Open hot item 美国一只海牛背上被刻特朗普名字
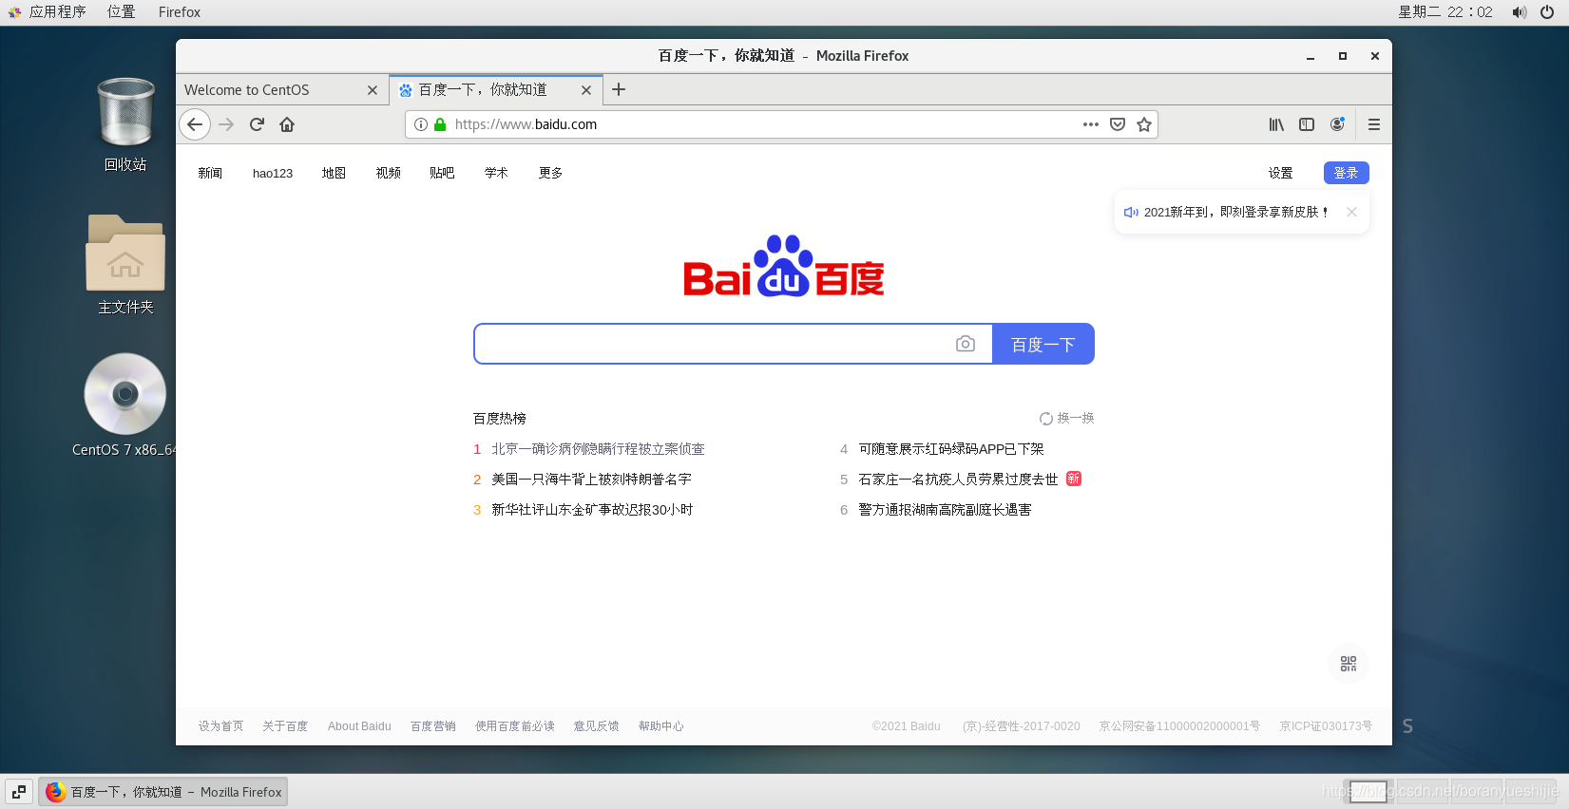The width and height of the screenshot is (1569, 809). [591, 480]
